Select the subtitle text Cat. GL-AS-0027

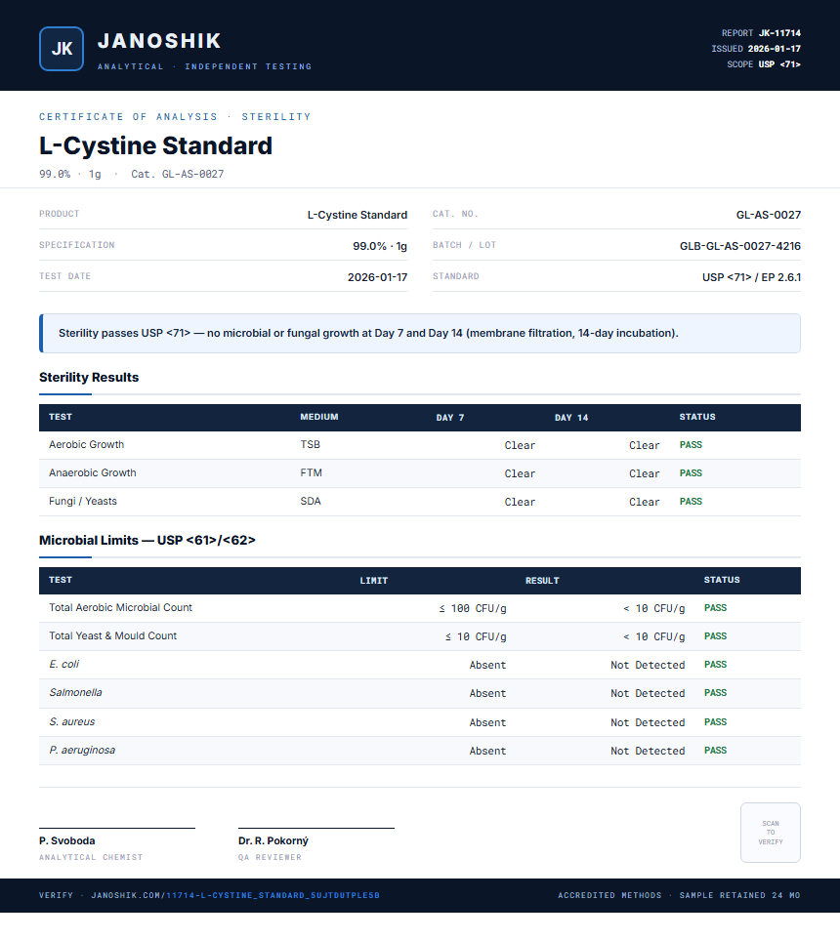click(178, 174)
